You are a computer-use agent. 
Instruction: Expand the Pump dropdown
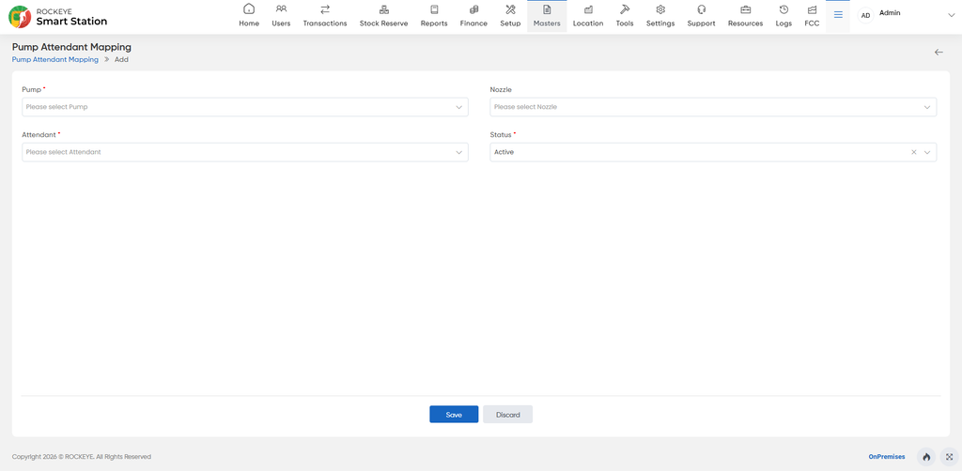[245, 107]
